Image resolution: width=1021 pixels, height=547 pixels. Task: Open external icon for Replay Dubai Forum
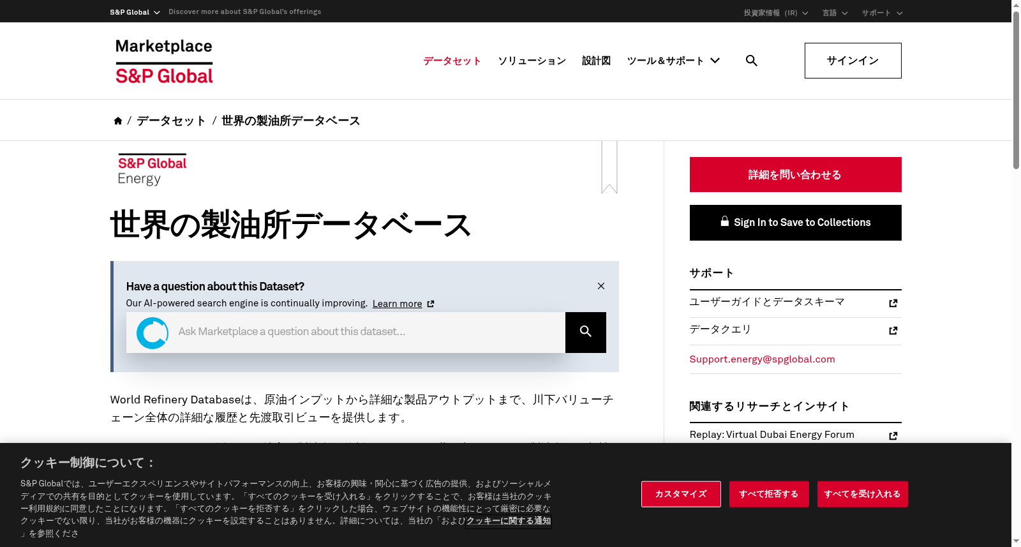tap(893, 436)
